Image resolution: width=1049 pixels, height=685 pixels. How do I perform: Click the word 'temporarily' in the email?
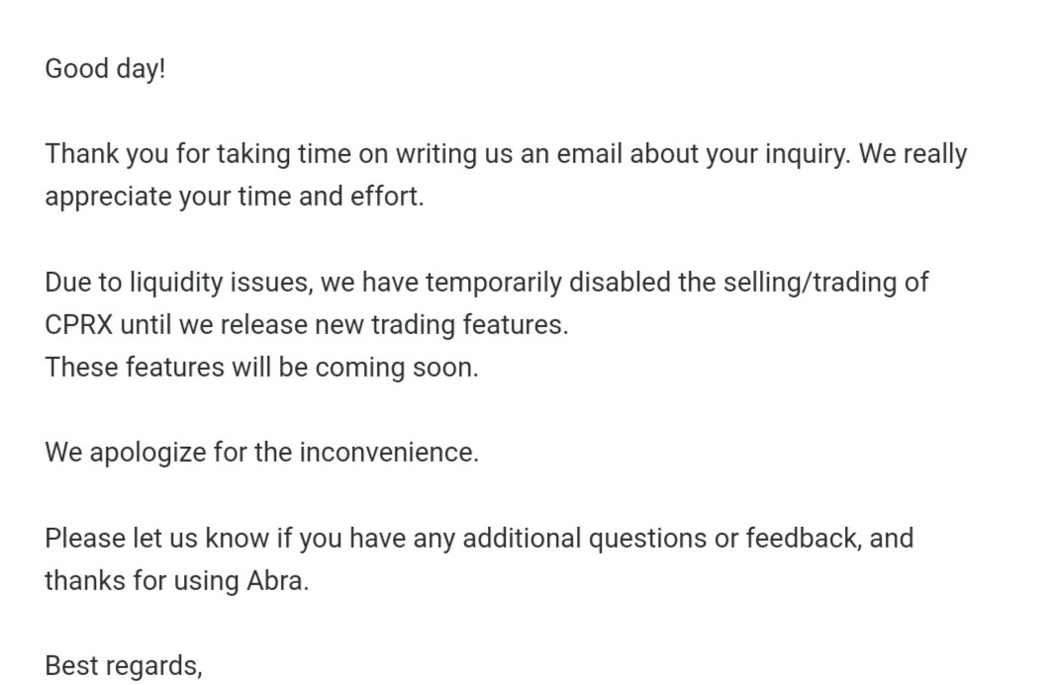point(494,283)
